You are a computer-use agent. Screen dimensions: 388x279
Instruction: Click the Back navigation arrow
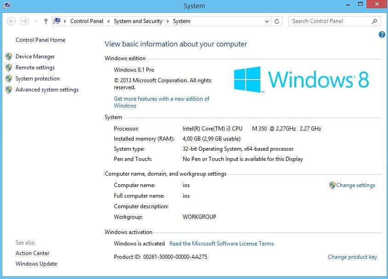(x=11, y=21)
